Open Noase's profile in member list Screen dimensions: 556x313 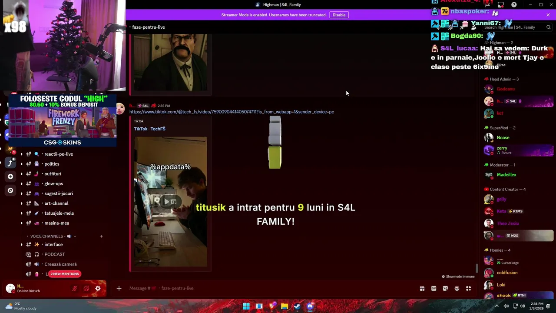[503, 137]
